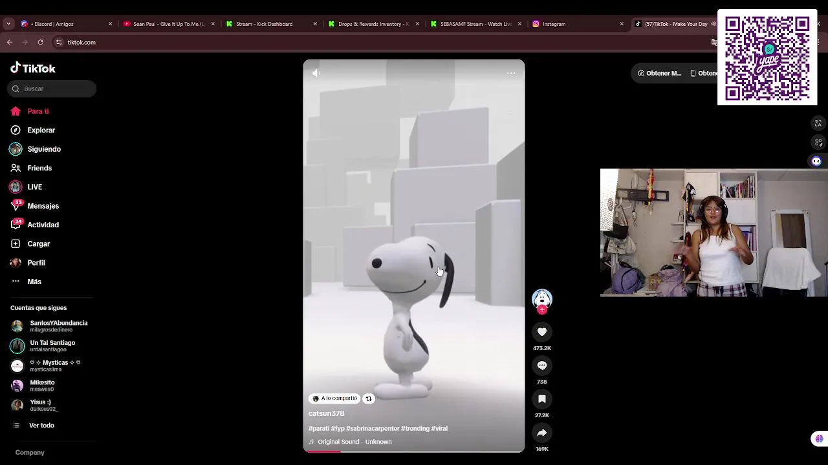Click the Explorar compass icon
This screenshot has height=465, width=828.
[16, 130]
